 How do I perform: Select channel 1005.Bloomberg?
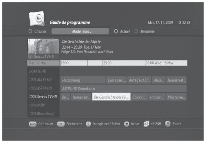(x=43, y=114)
